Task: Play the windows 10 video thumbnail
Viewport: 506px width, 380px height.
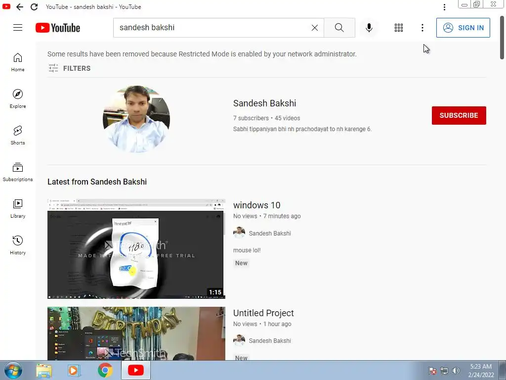Action: [136, 249]
